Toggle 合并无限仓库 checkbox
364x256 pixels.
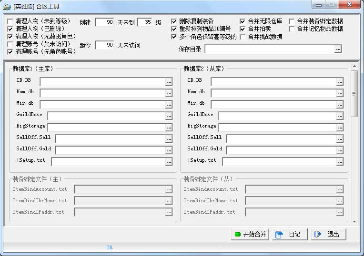[x=243, y=21]
